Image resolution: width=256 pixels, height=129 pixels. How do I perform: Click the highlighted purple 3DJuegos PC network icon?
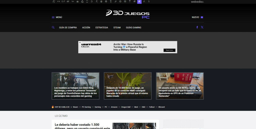[x=139, y=2]
